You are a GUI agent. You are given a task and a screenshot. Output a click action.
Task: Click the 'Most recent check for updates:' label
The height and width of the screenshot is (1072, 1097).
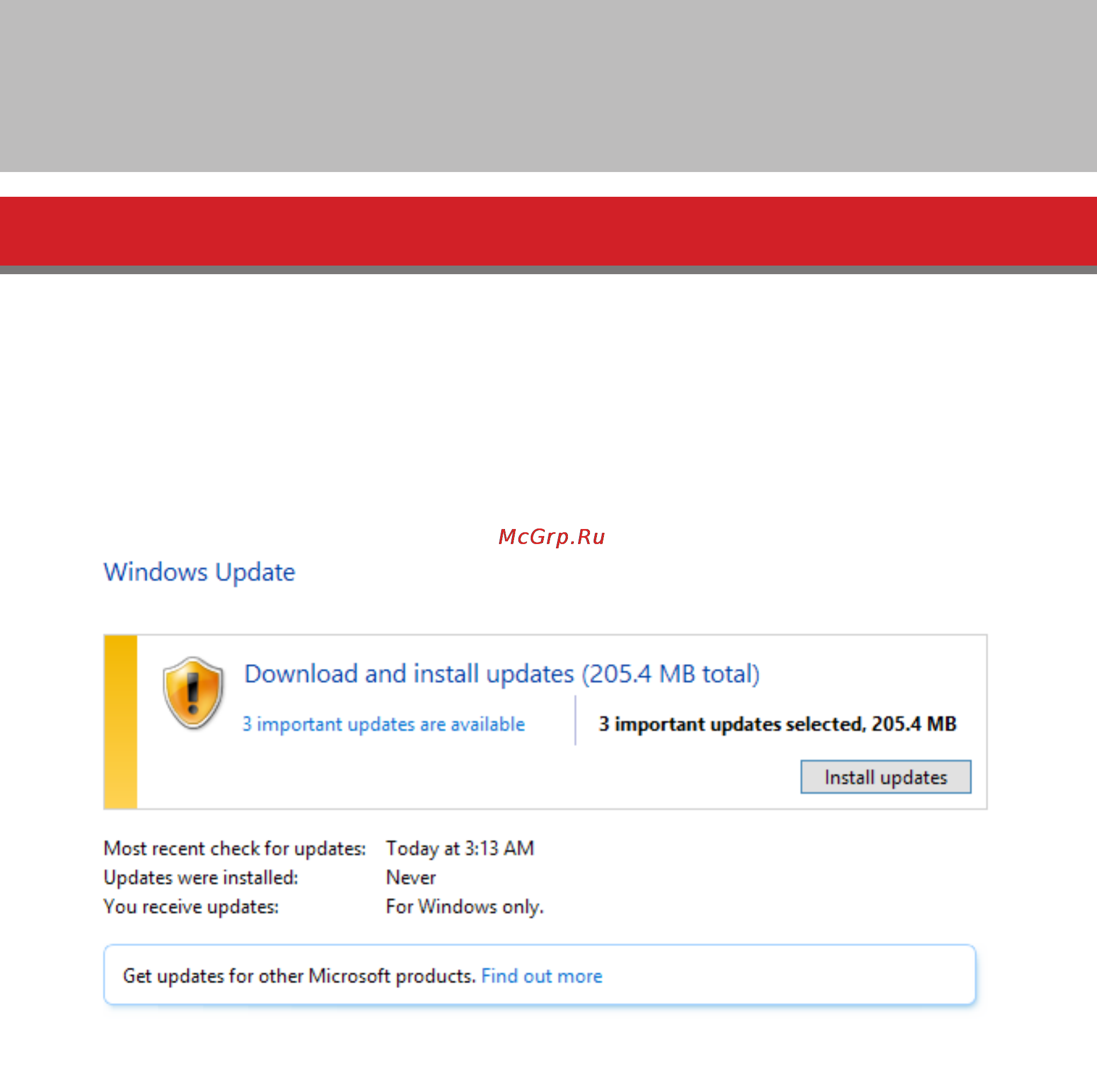click(235, 848)
